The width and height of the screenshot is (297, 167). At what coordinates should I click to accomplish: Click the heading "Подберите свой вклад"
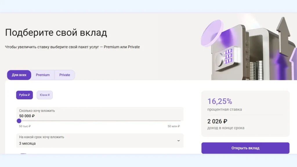(56, 32)
